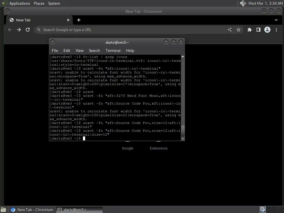Share this page icon in address bar
The image size is (284, 213).
[230, 30]
